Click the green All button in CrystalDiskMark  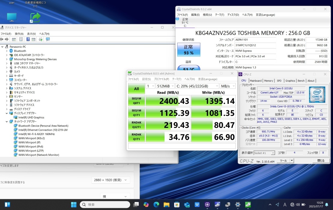137,89
